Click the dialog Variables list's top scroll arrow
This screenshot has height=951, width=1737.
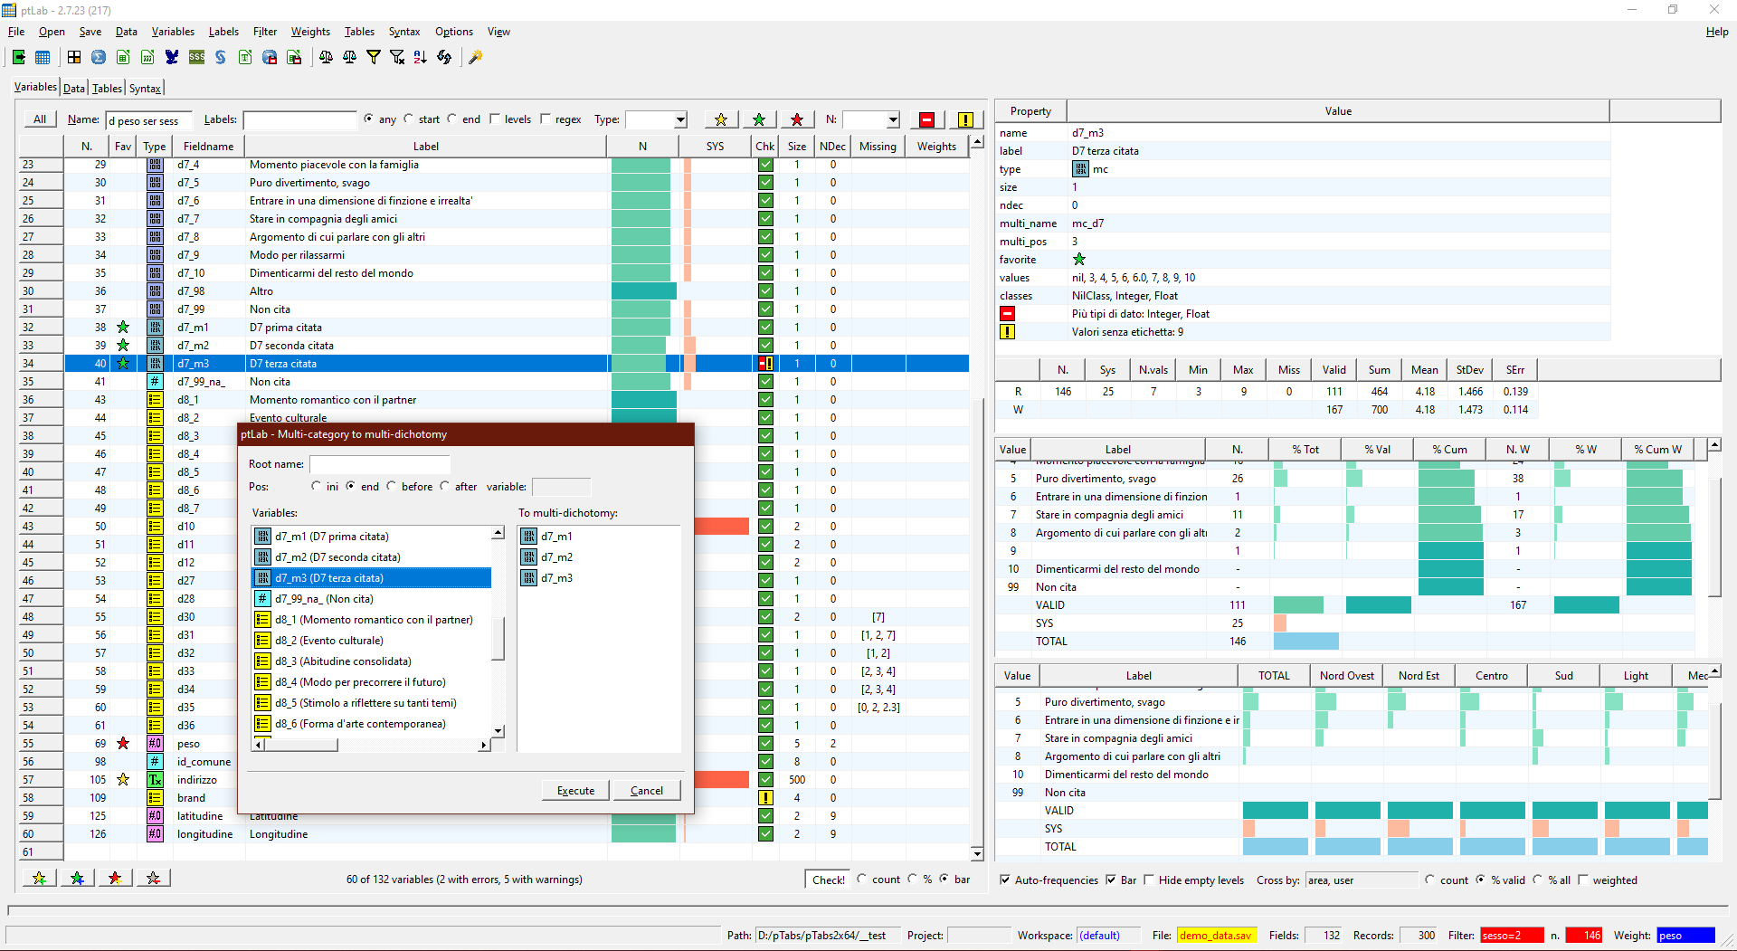[498, 533]
